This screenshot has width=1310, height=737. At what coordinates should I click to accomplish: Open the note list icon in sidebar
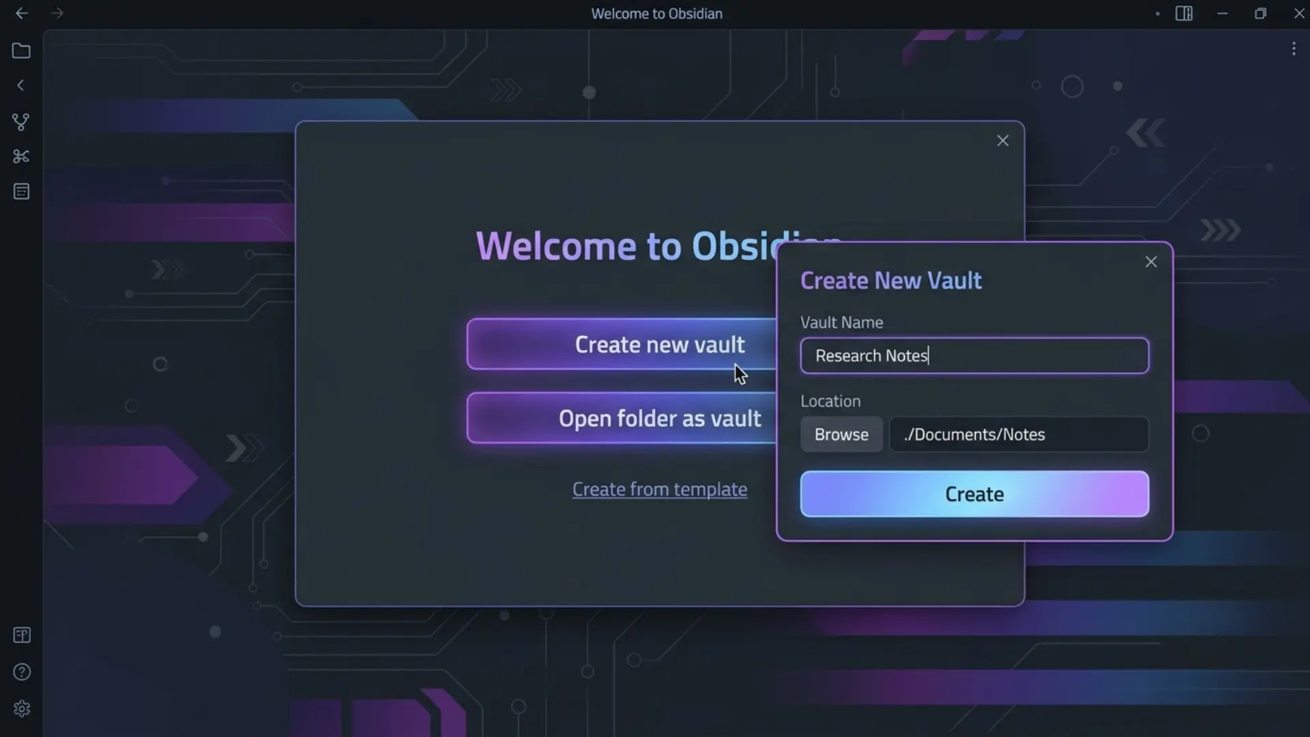21,192
